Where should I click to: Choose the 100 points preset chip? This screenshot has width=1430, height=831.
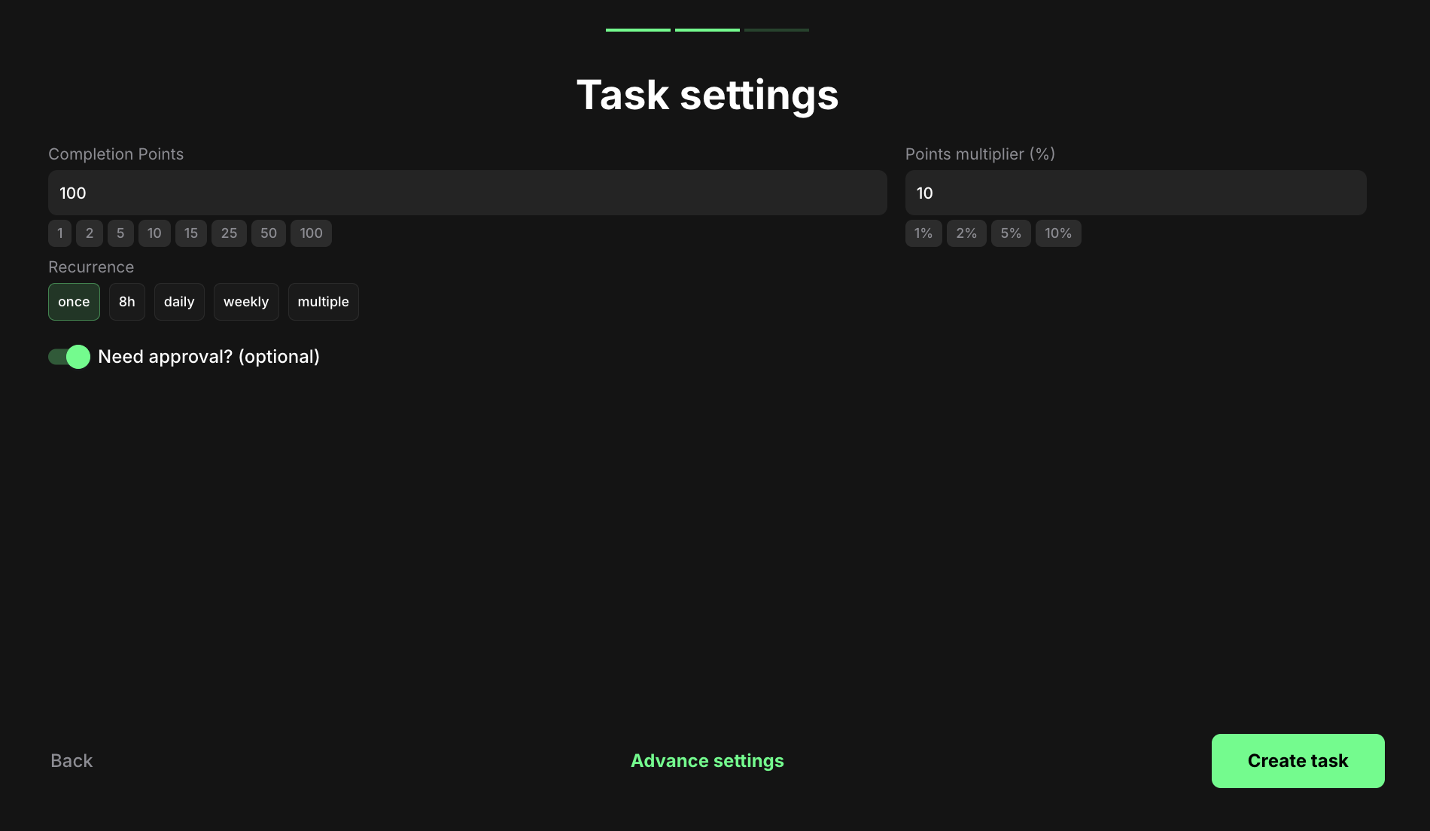pos(311,233)
